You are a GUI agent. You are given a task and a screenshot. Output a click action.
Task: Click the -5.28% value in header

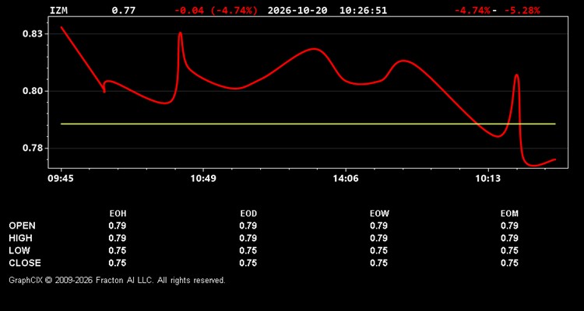522,10
